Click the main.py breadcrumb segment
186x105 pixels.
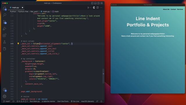45,12
